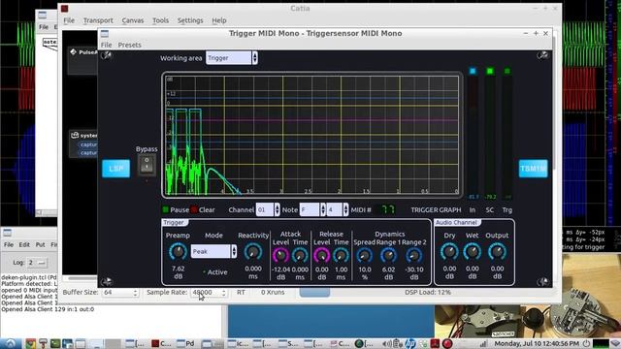Image resolution: width=621 pixels, height=349 pixels.
Task: Click the Release Level knob
Action: (321, 255)
